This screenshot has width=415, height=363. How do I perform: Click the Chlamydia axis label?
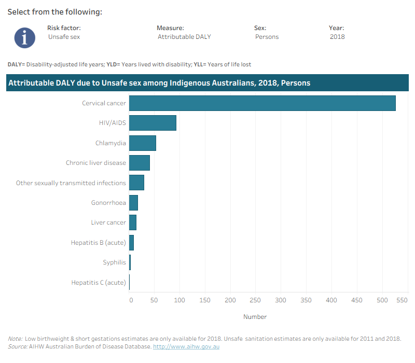110,143
